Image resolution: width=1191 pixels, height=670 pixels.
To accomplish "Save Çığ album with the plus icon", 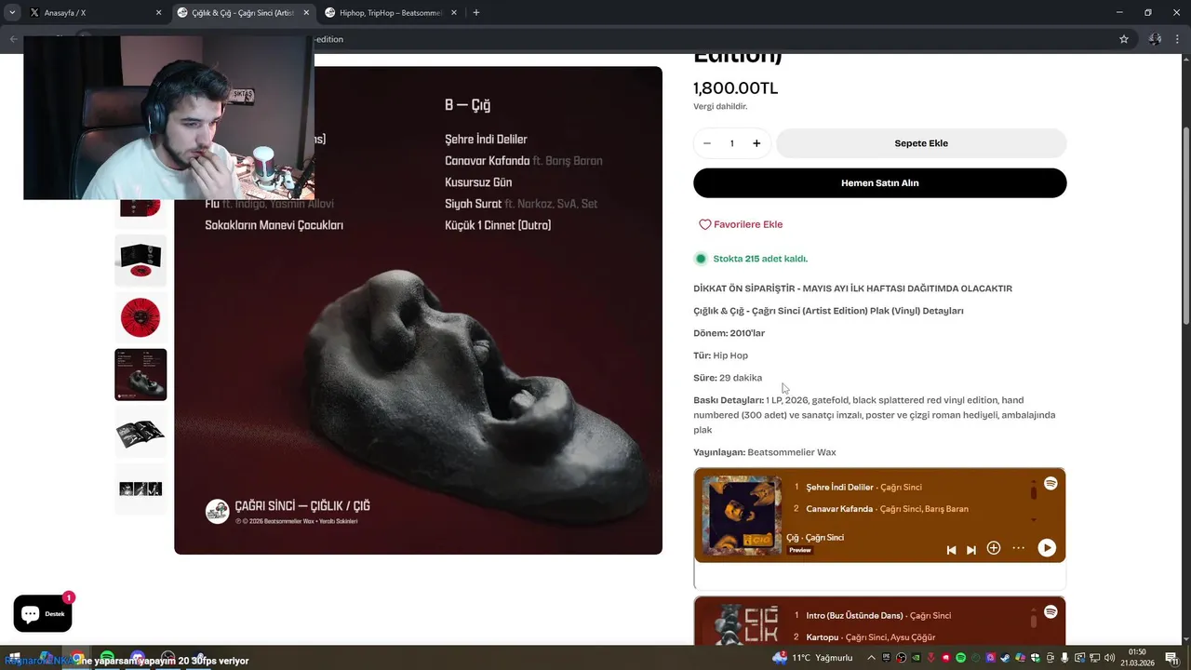I will [994, 548].
